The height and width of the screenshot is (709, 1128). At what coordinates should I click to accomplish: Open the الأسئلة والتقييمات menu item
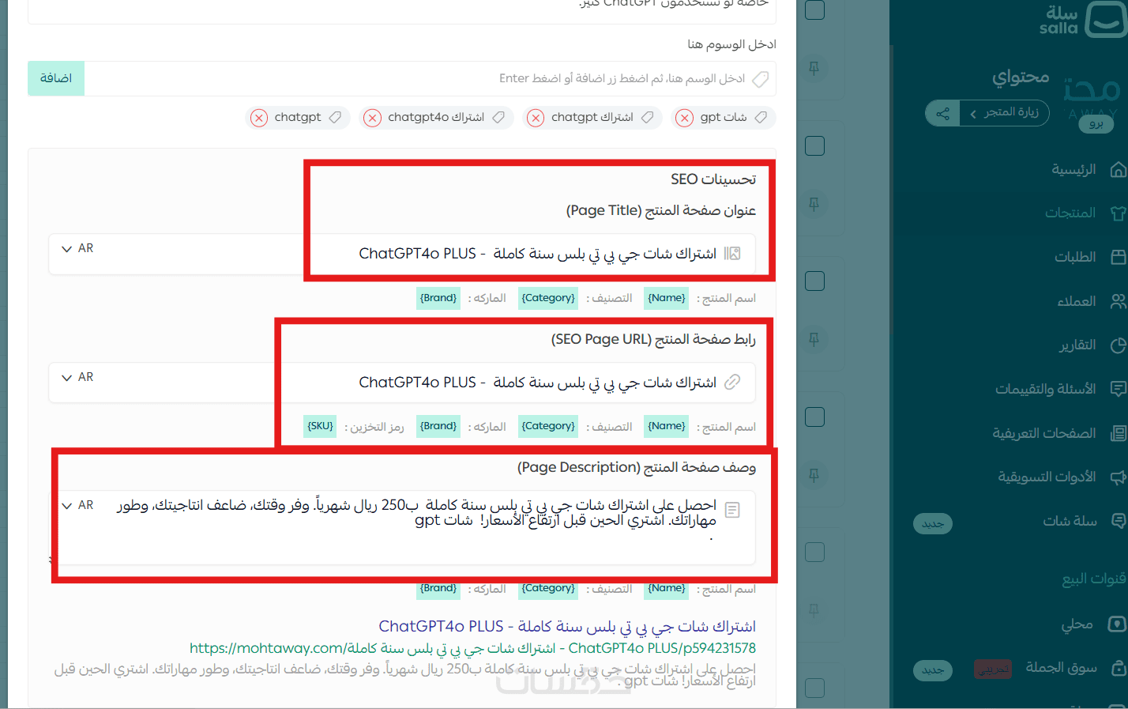(1045, 389)
